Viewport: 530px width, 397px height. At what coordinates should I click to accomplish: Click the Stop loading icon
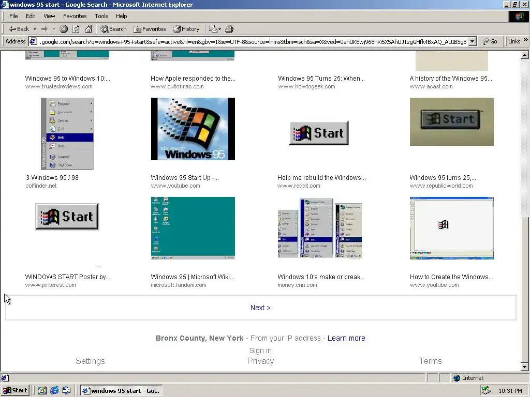pyautogui.click(x=64, y=29)
